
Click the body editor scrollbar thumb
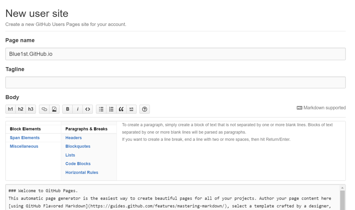(342, 200)
